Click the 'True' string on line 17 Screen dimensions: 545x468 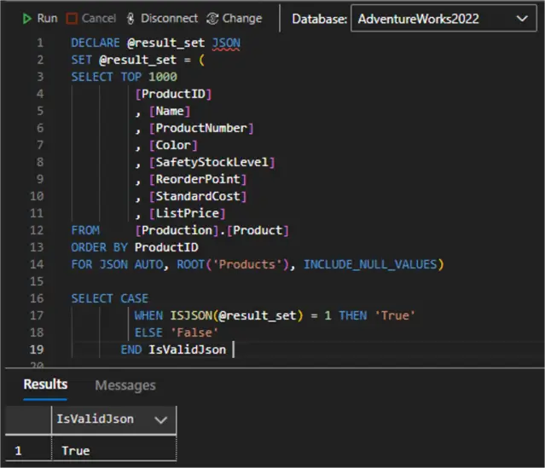pos(395,315)
